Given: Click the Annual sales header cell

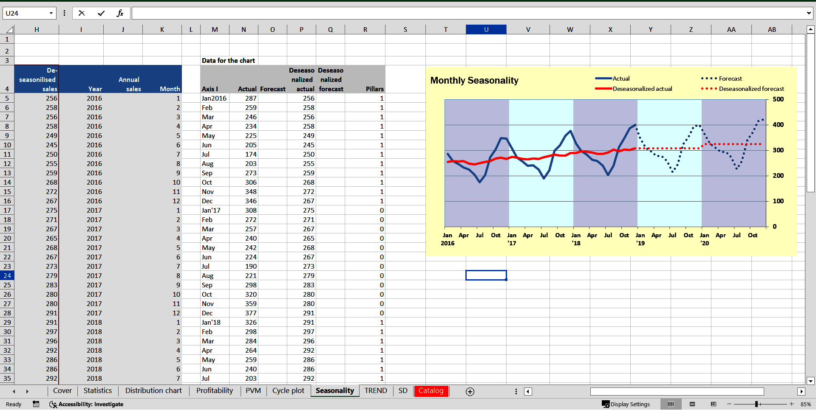Looking at the screenshot, I should (123, 79).
